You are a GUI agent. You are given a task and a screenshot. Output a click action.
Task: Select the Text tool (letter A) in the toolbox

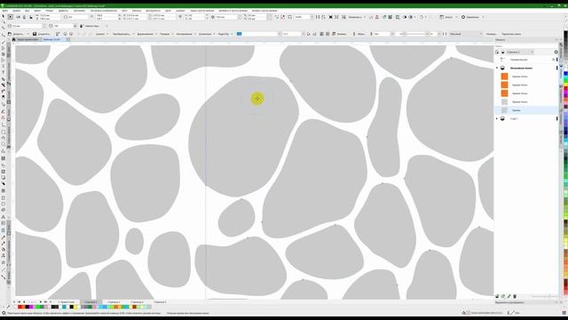(4, 217)
